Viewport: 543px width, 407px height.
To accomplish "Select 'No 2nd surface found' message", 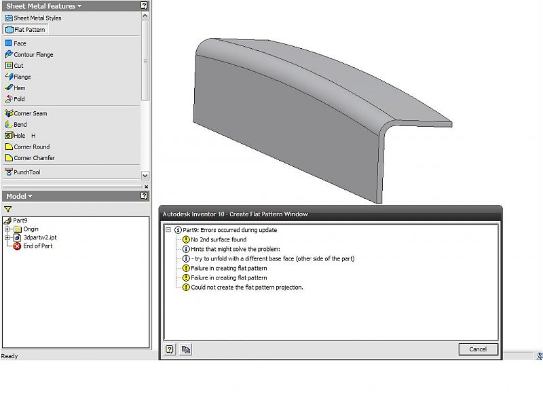I will [x=214, y=239].
